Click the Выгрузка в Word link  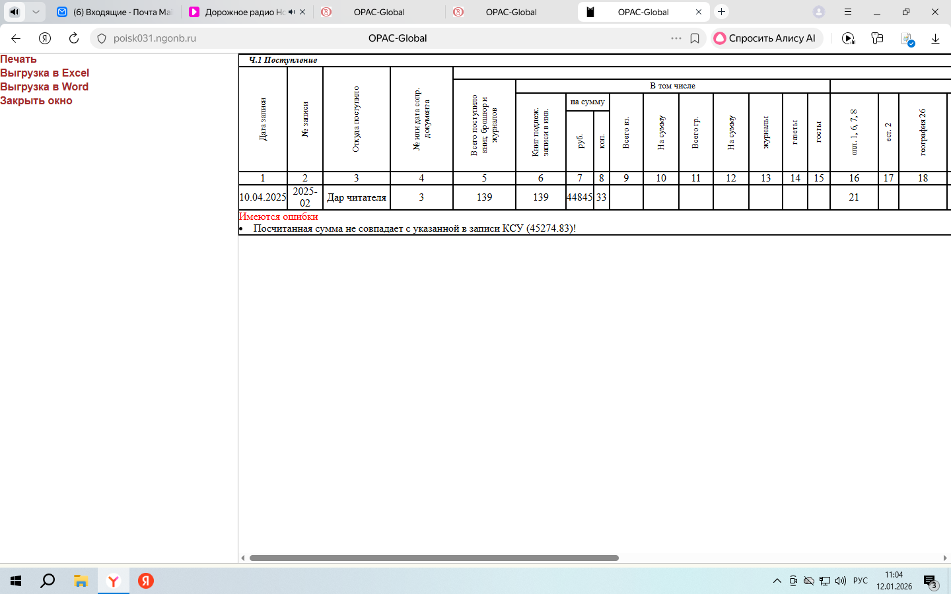click(x=44, y=87)
